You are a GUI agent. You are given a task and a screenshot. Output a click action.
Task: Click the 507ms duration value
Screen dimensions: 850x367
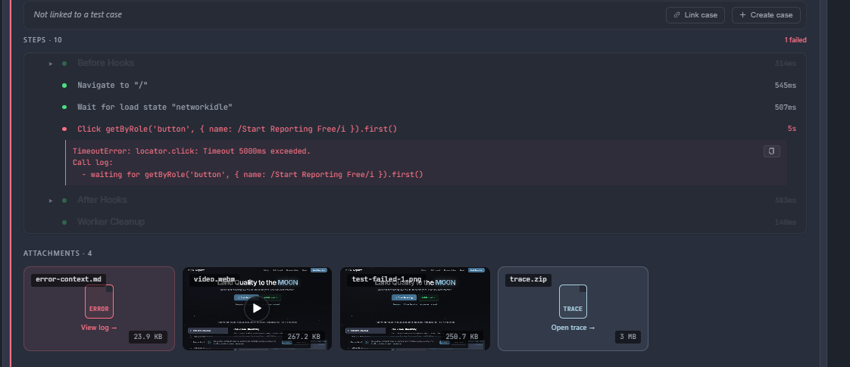pyautogui.click(x=786, y=107)
